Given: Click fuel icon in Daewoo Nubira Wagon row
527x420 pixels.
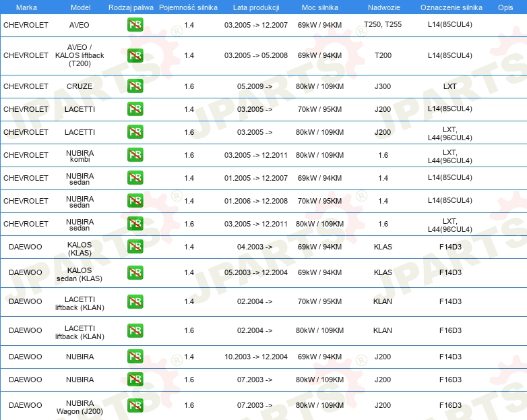Looking at the screenshot, I should (135, 405).
